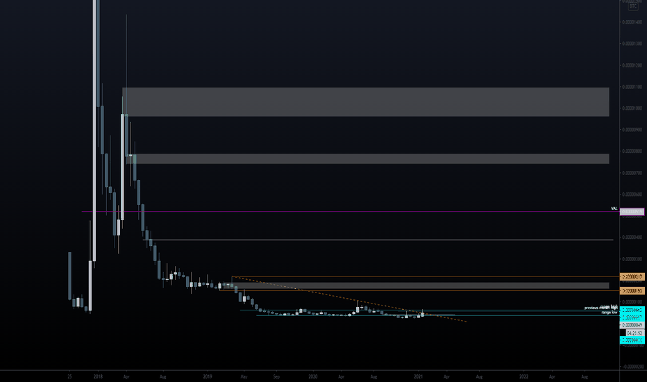The width and height of the screenshot is (647, 382).
Task: Select the dashed orange descending trendline
Action: pyautogui.click(x=349, y=299)
